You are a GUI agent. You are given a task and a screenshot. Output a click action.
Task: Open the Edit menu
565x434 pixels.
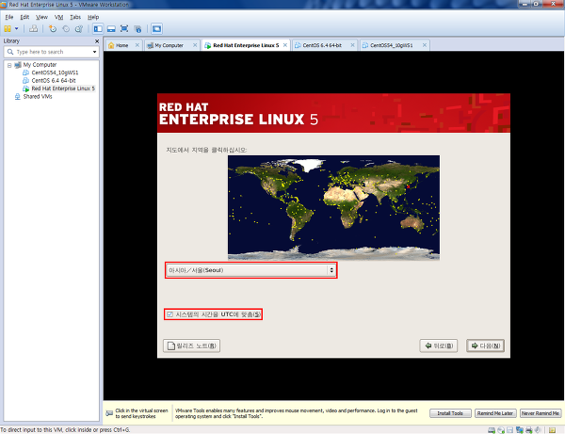click(x=24, y=17)
